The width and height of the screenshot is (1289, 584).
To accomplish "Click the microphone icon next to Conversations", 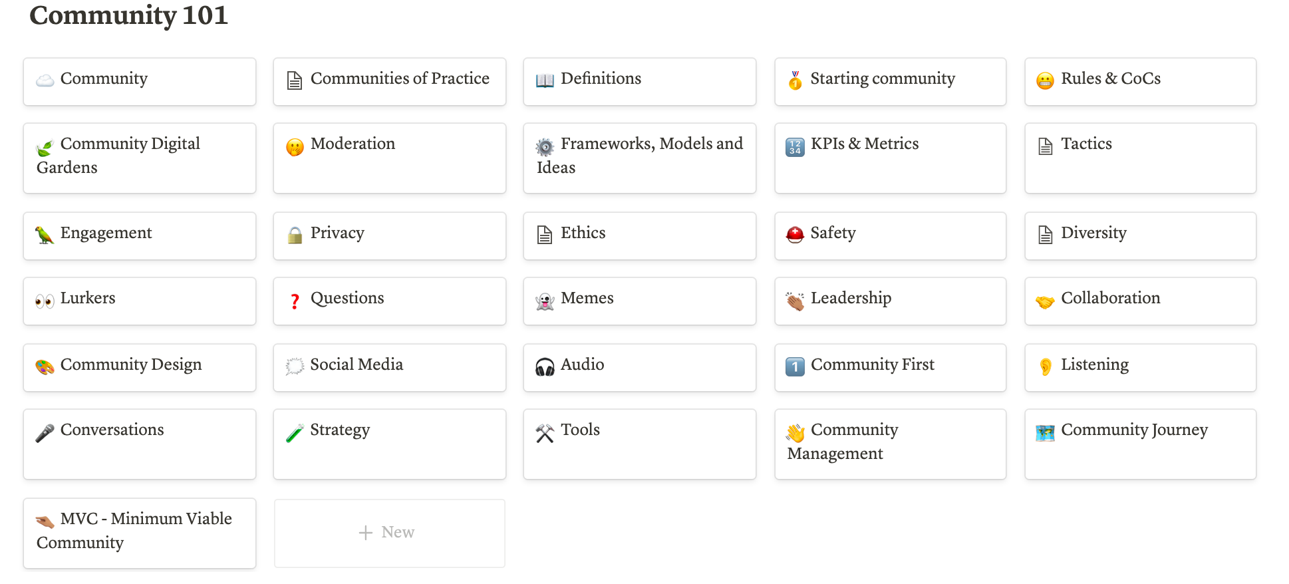I will click(45, 432).
